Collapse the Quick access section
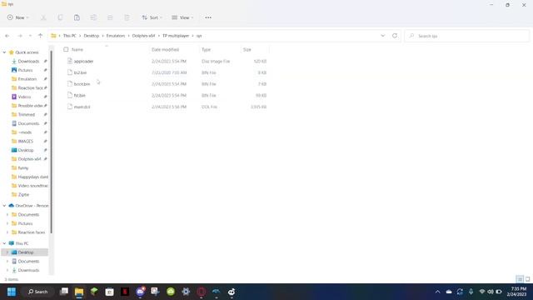533x300 pixels. click(x=4, y=52)
